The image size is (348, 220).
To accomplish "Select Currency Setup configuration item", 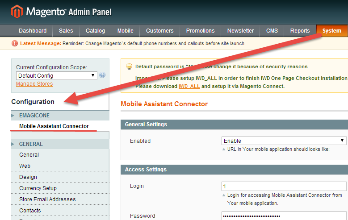I will click(x=60, y=188).
